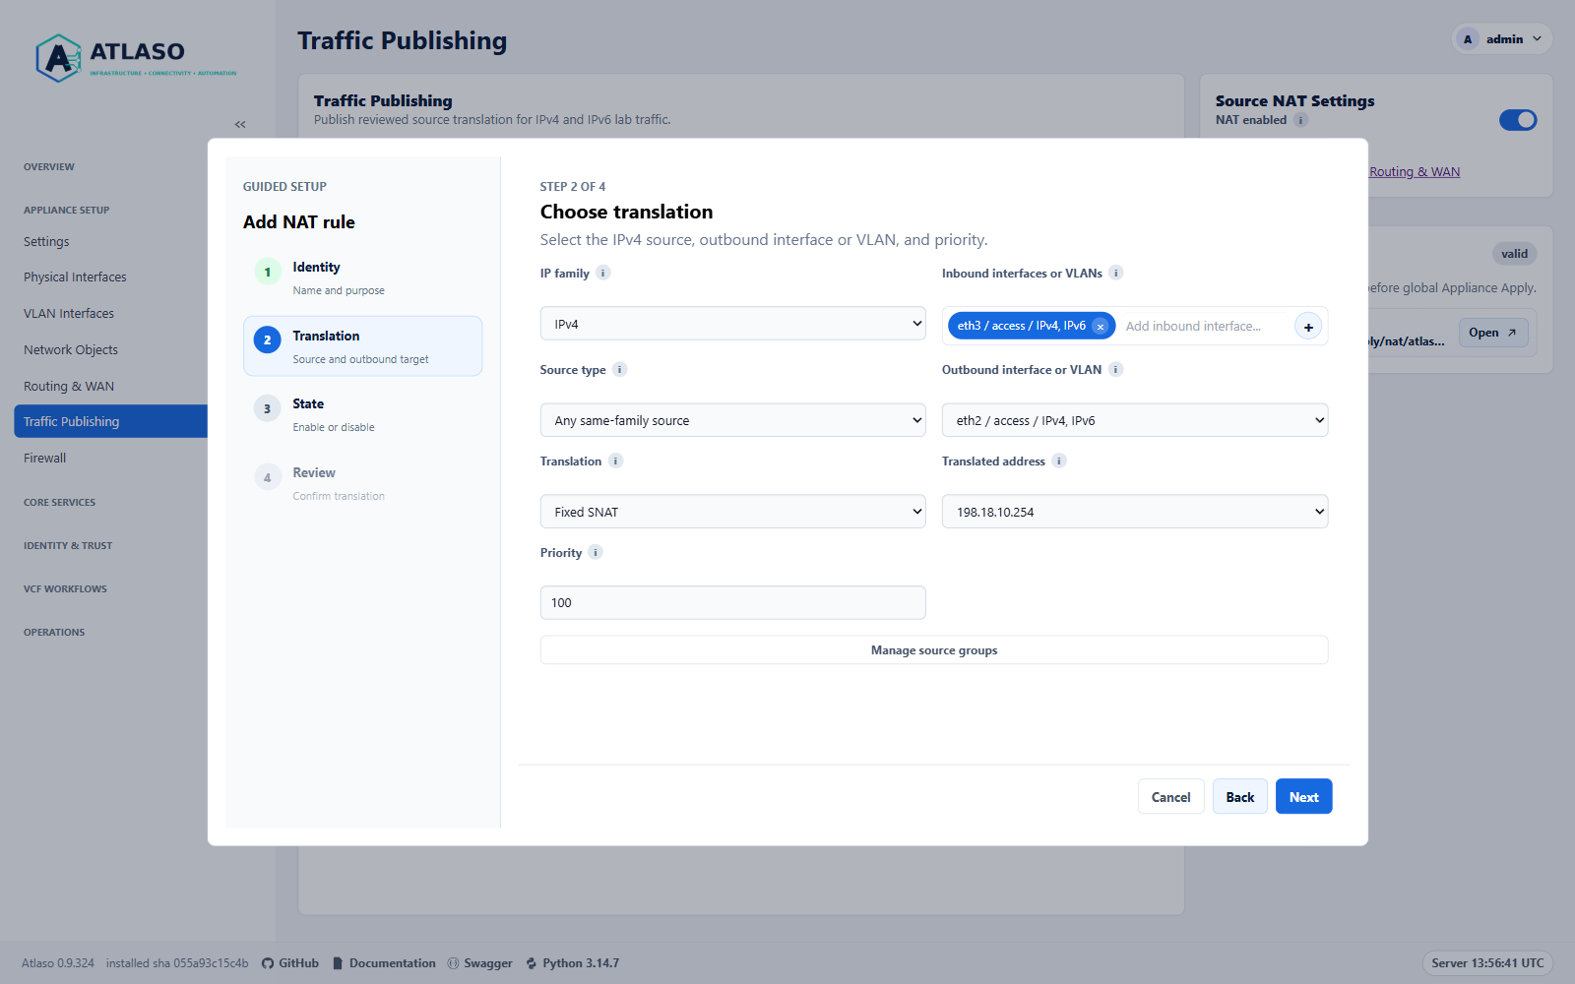Click the IP family info icon
Viewport: 1575px width, 984px height.
[x=603, y=273]
